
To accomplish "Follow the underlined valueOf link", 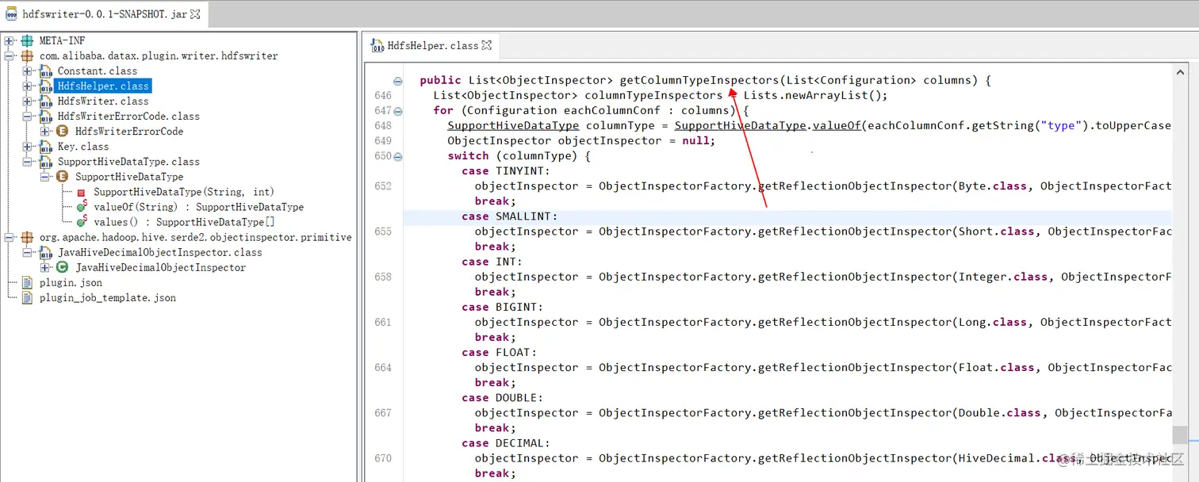I will pos(837,125).
